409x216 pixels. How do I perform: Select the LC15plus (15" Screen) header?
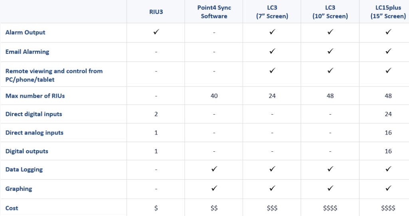pos(388,12)
